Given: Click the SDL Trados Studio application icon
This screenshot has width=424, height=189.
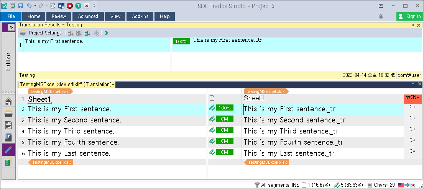Looking at the screenshot, I should (4, 5).
